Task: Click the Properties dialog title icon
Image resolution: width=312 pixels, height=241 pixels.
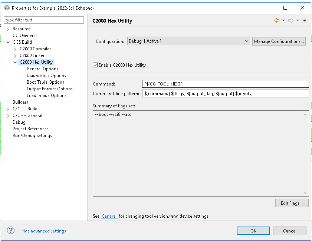Action: 7,8
